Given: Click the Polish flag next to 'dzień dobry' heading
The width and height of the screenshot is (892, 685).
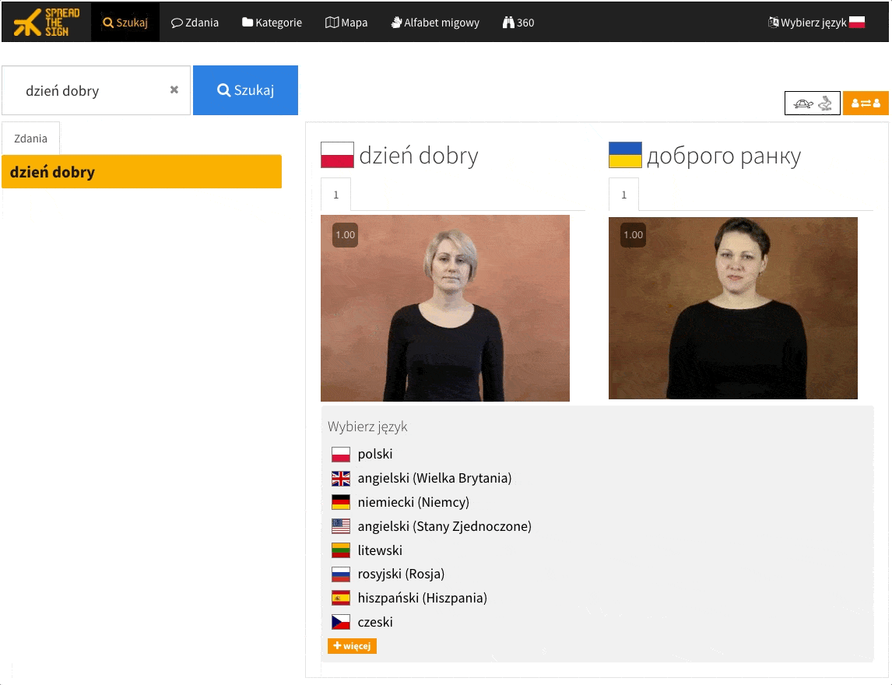Looking at the screenshot, I should coord(337,155).
